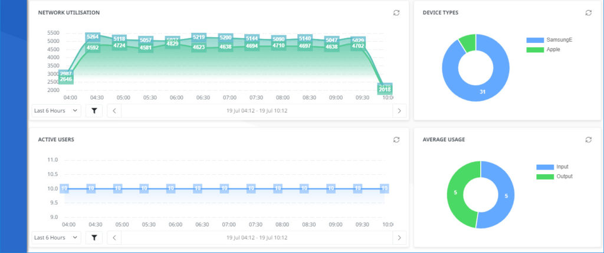
Task: Expand Last 6 Hours dropdown in Network Utilisation
Action: click(x=57, y=110)
